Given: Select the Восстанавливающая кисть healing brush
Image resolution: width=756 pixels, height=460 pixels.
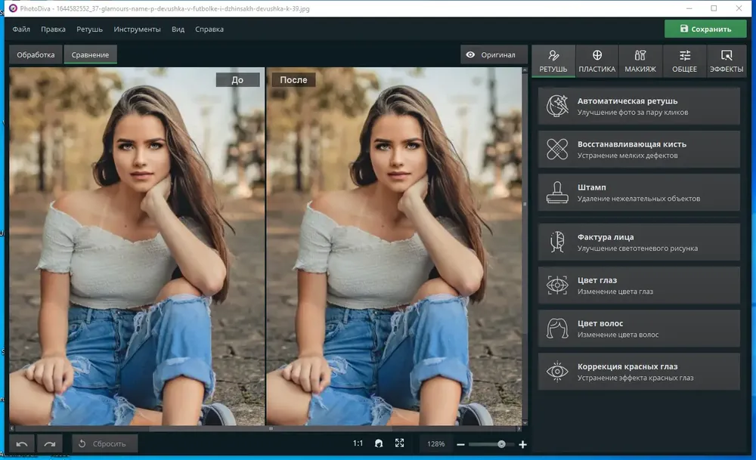Looking at the screenshot, I should coord(639,150).
